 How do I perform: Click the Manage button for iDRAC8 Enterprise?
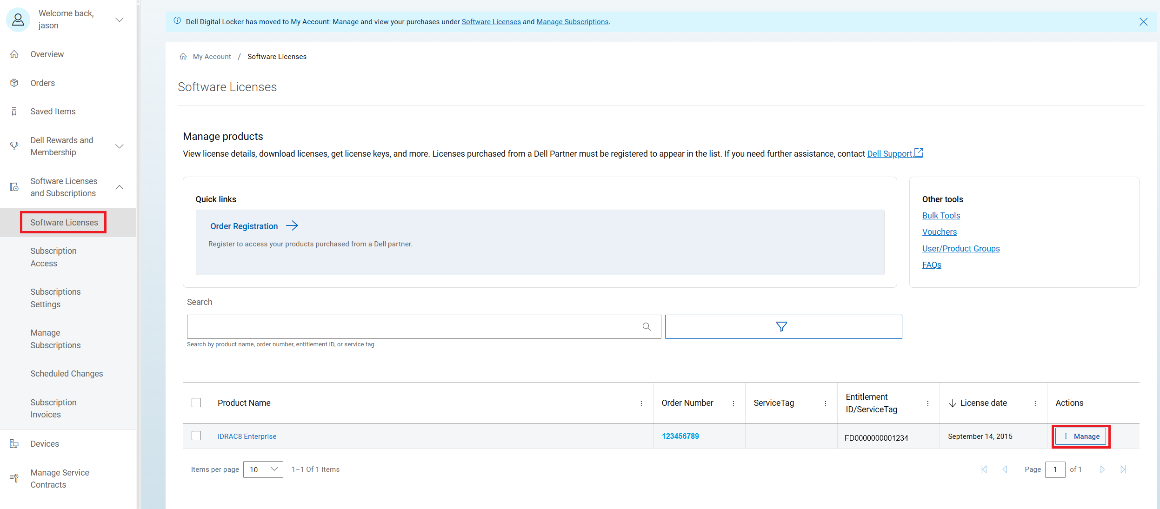pos(1080,436)
